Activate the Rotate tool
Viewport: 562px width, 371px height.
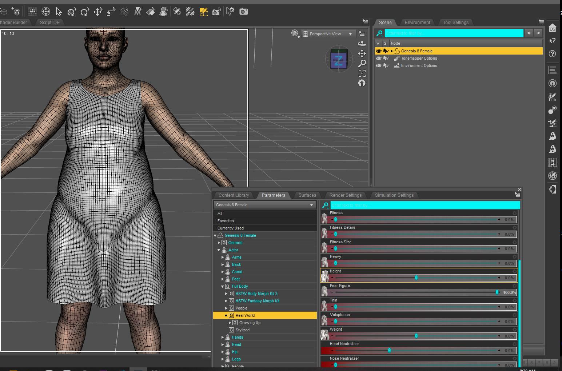tap(84, 12)
